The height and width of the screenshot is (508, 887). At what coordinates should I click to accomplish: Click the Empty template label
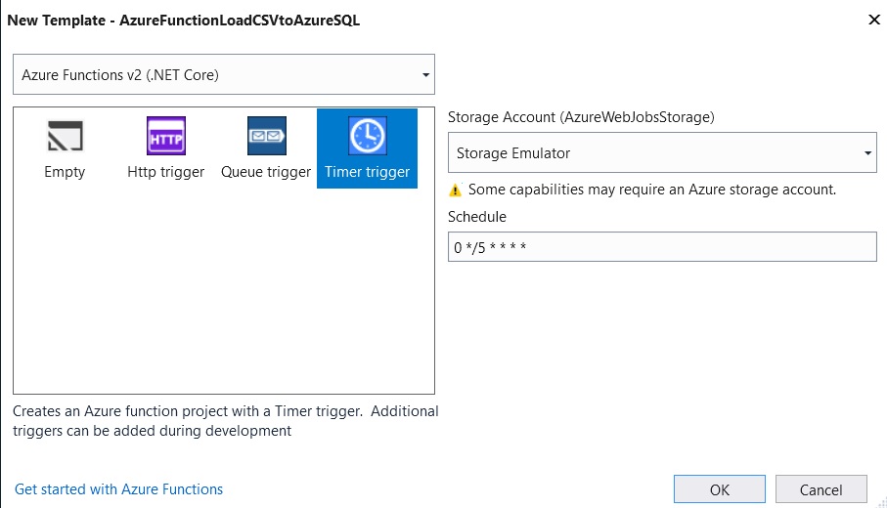[65, 172]
